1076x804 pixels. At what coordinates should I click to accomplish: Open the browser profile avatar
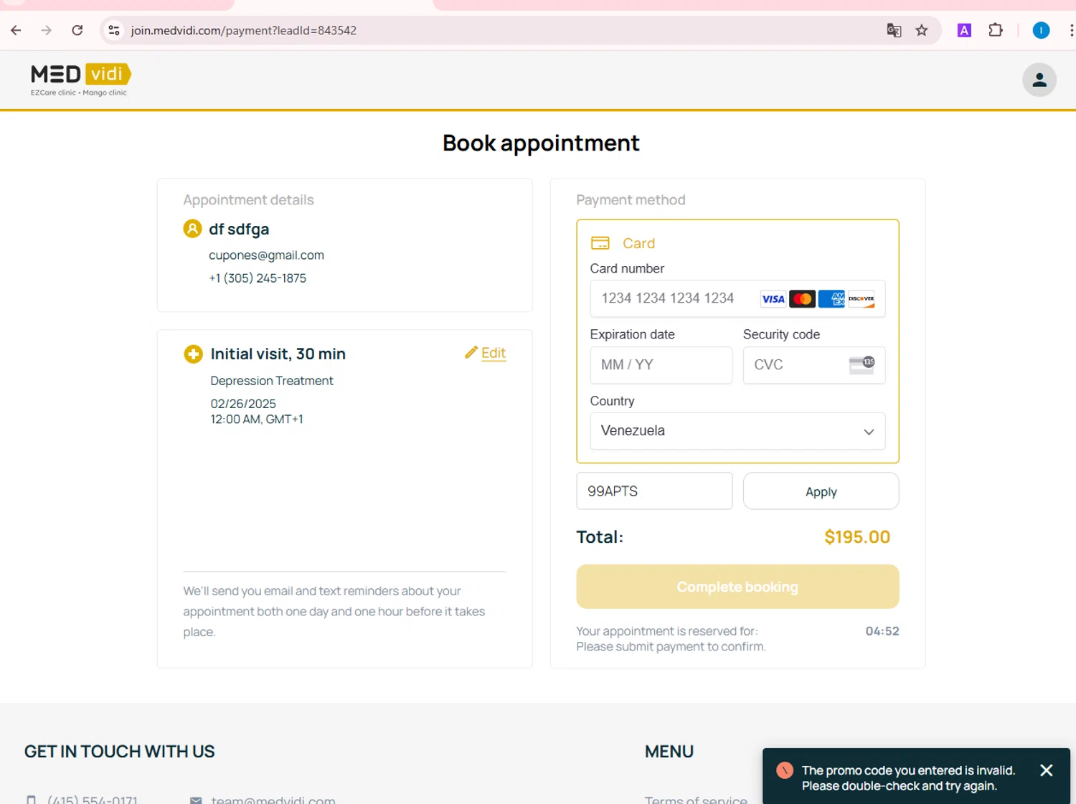point(1041,30)
